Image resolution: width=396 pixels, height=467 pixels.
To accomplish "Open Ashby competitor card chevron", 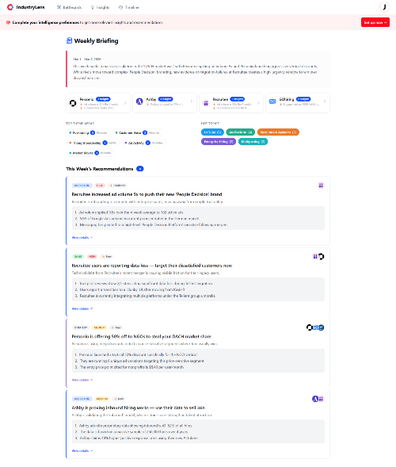I will (192, 101).
